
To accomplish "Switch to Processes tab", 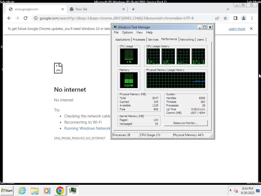I will tap(139, 40).
